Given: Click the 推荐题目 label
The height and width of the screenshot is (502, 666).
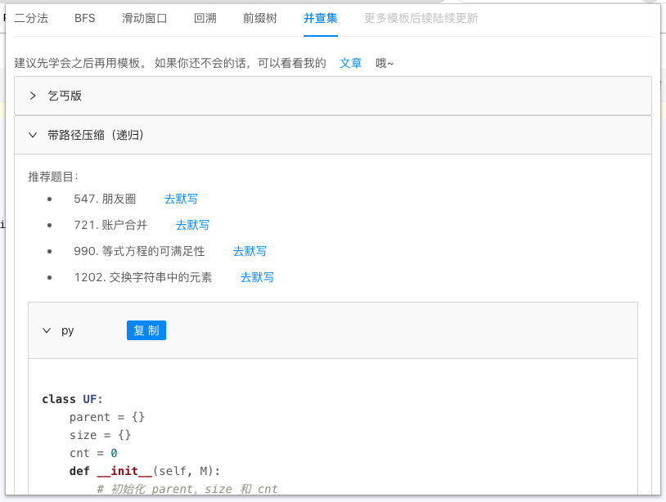Looking at the screenshot, I should tap(53, 177).
